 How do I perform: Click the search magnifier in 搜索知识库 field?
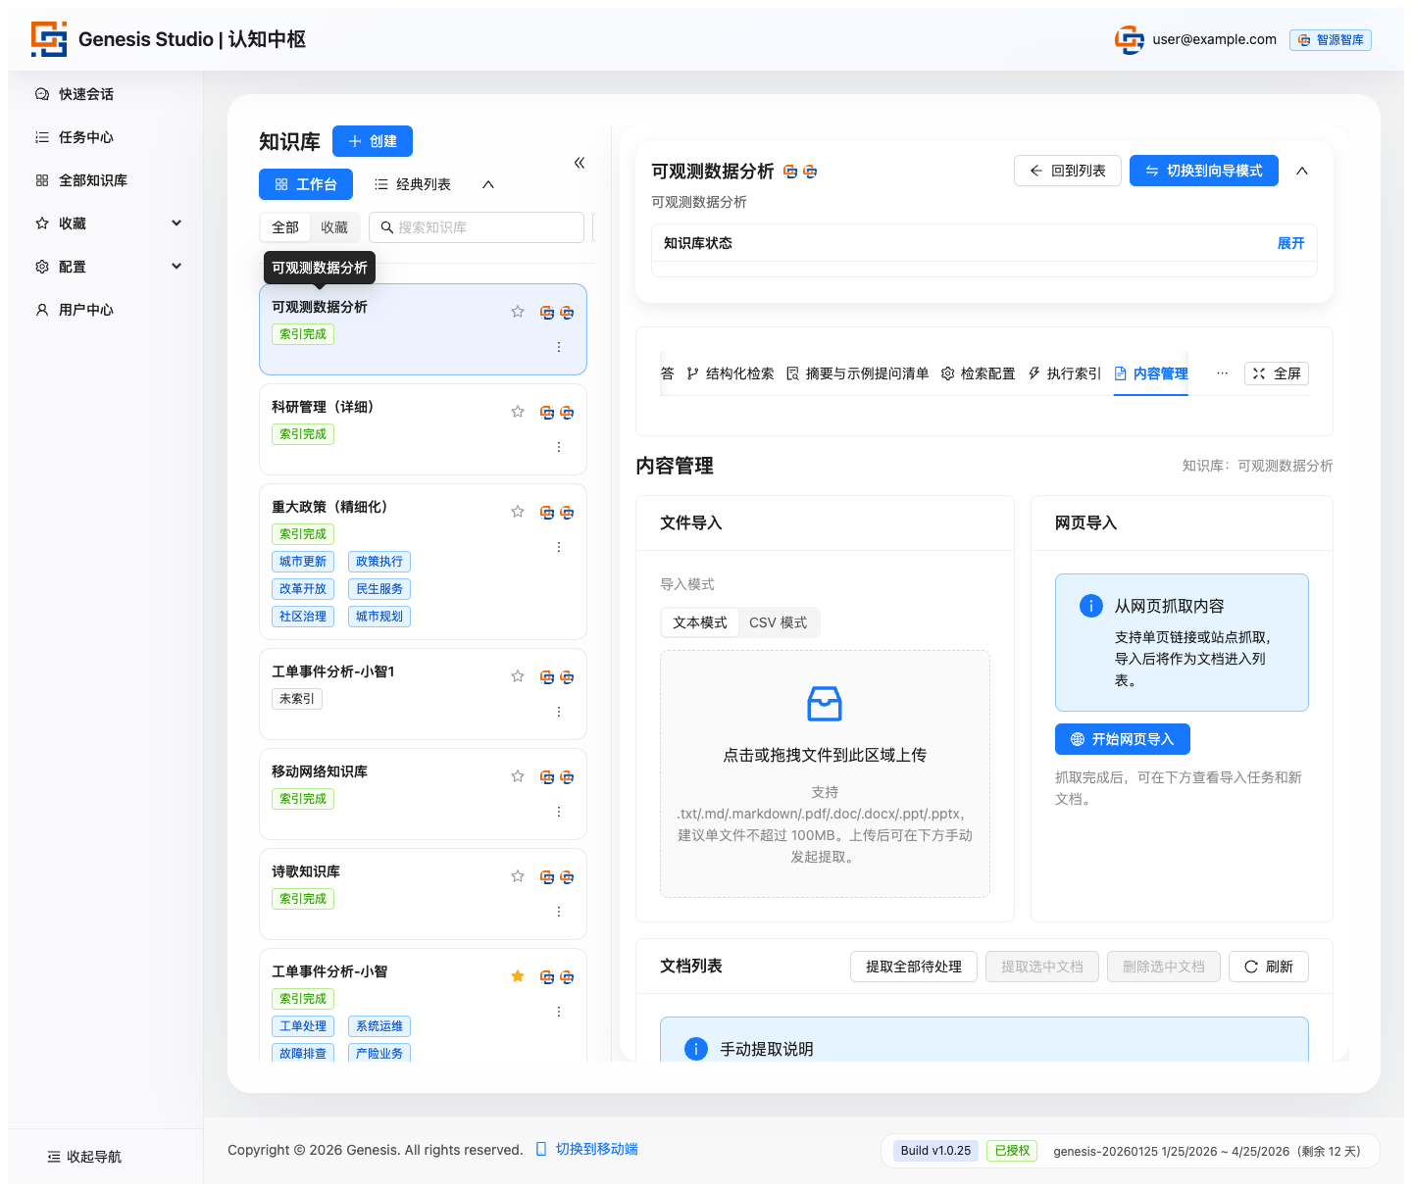[386, 226]
